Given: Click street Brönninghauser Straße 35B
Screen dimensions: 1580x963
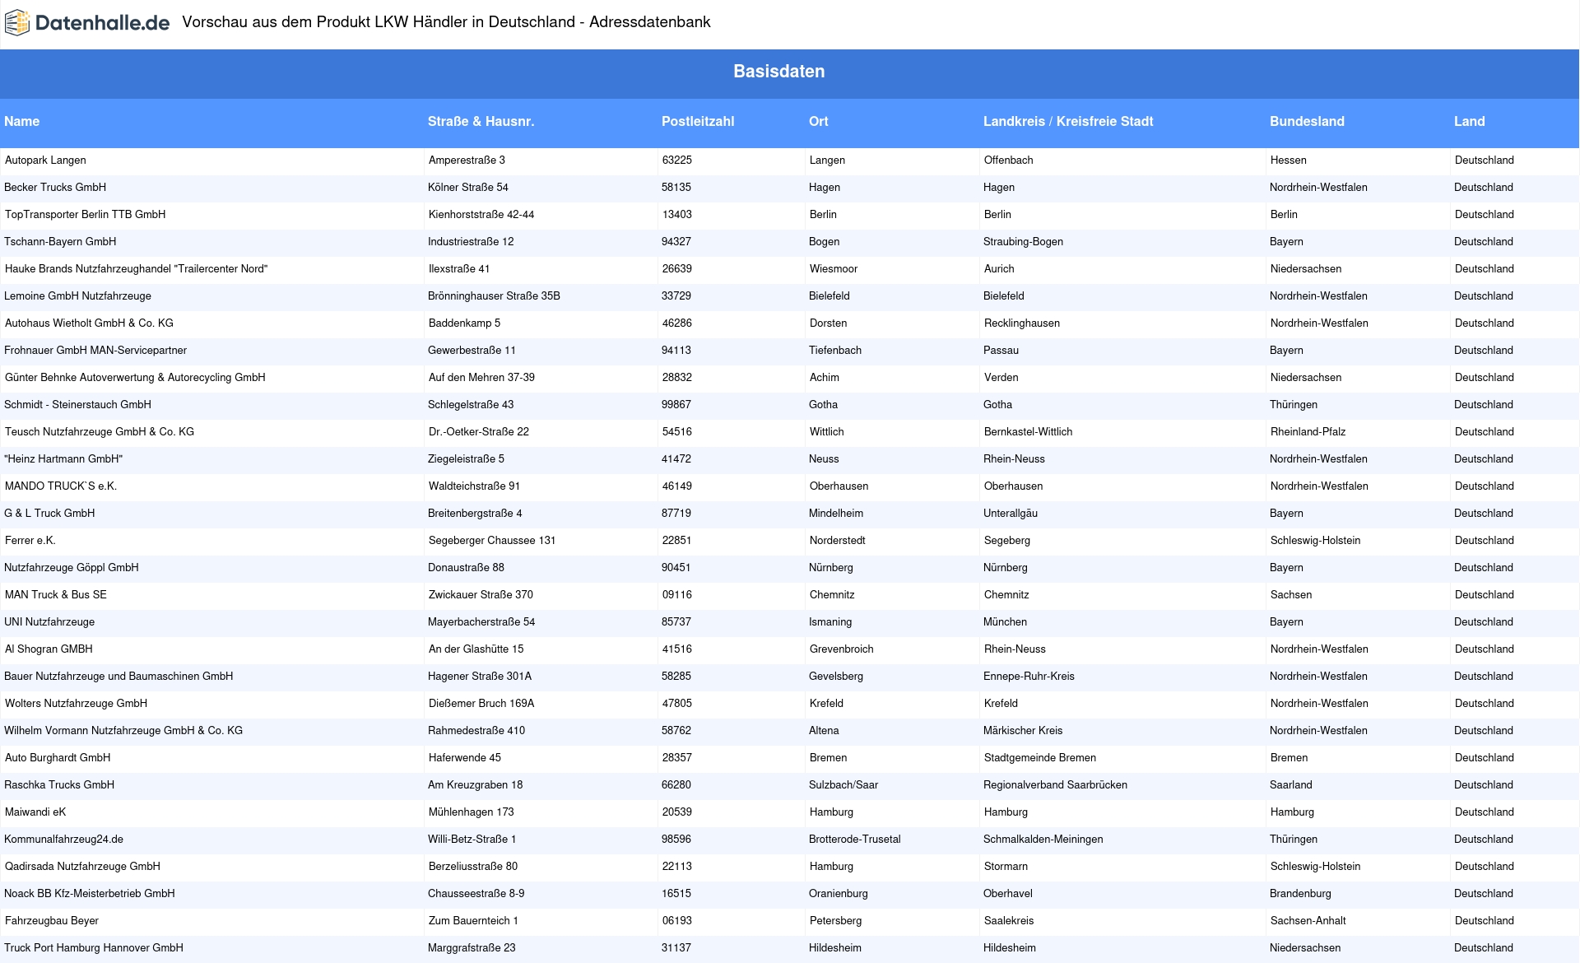Looking at the screenshot, I should point(494,296).
